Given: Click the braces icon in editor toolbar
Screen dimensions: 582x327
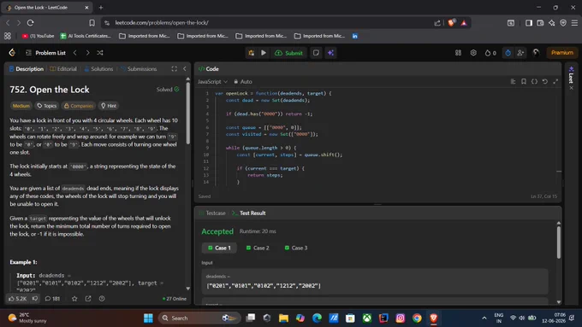Looking at the screenshot, I should [x=534, y=81].
